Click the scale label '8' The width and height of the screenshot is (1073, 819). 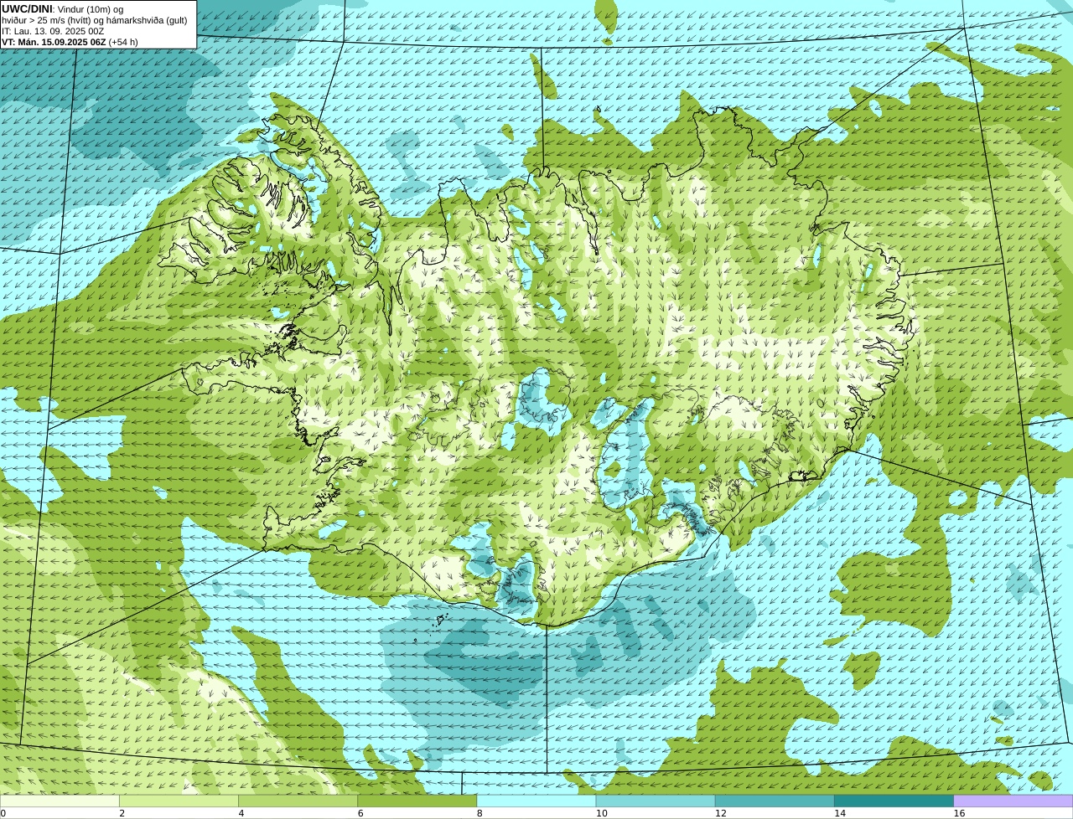click(x=479, y=813)
